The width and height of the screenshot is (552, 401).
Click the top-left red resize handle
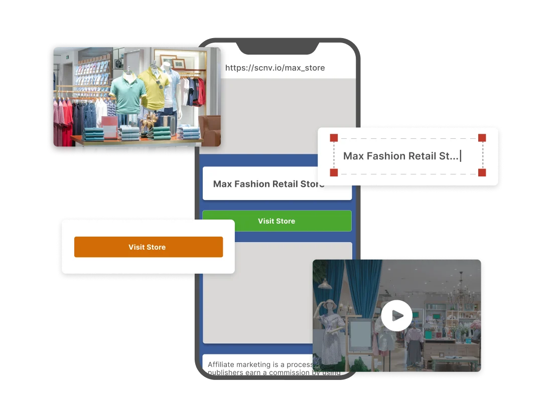(334, 138)
